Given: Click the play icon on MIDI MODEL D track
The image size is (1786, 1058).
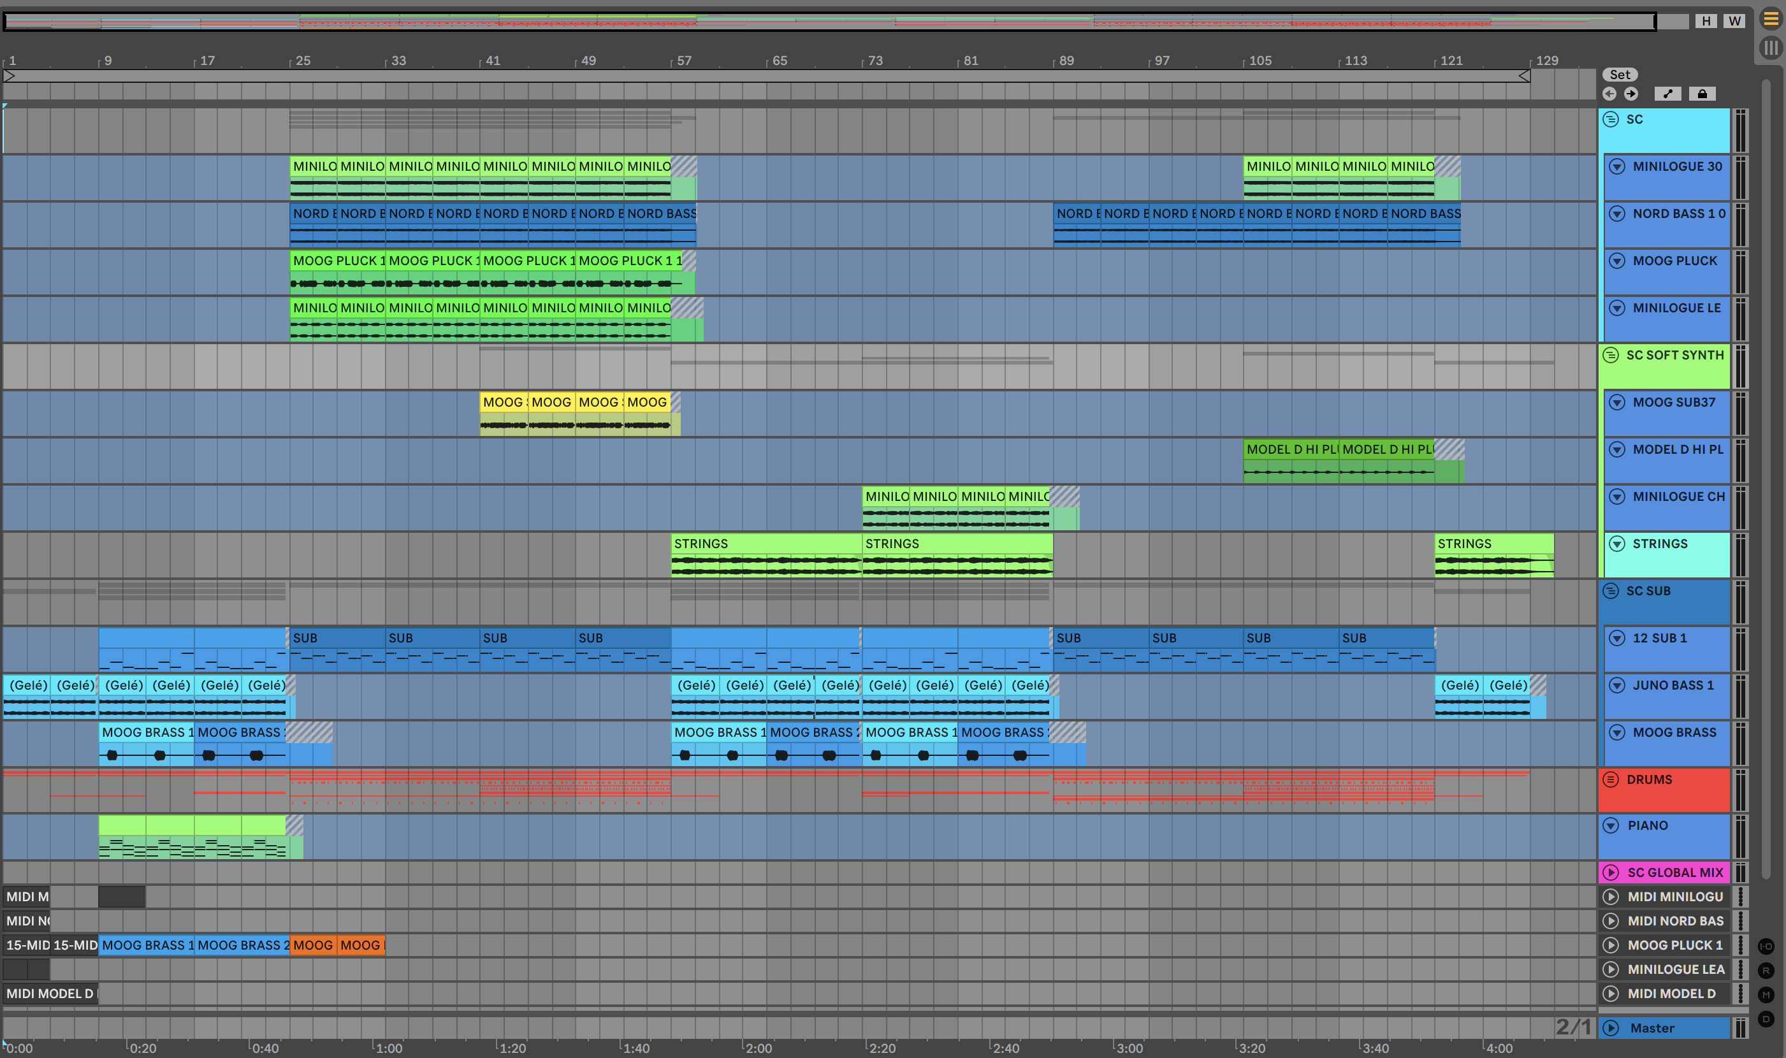Looking at the screenshot, I should [1611, 994].
